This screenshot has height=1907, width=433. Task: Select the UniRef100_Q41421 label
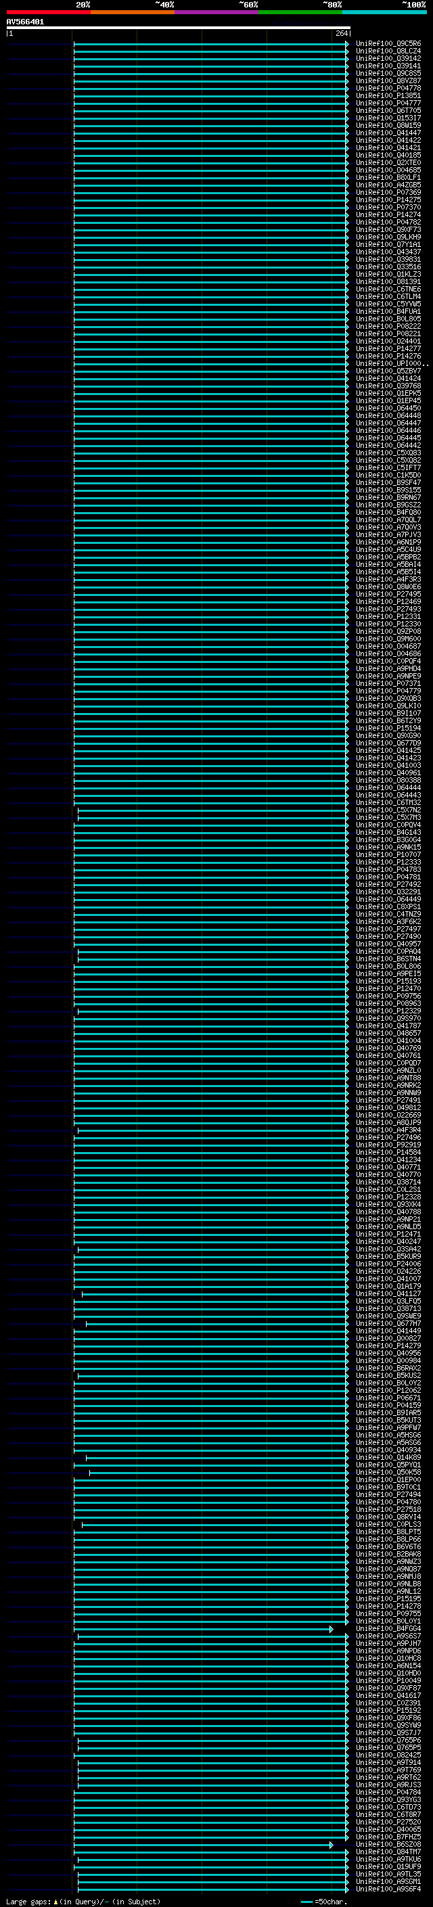[388, 148]
